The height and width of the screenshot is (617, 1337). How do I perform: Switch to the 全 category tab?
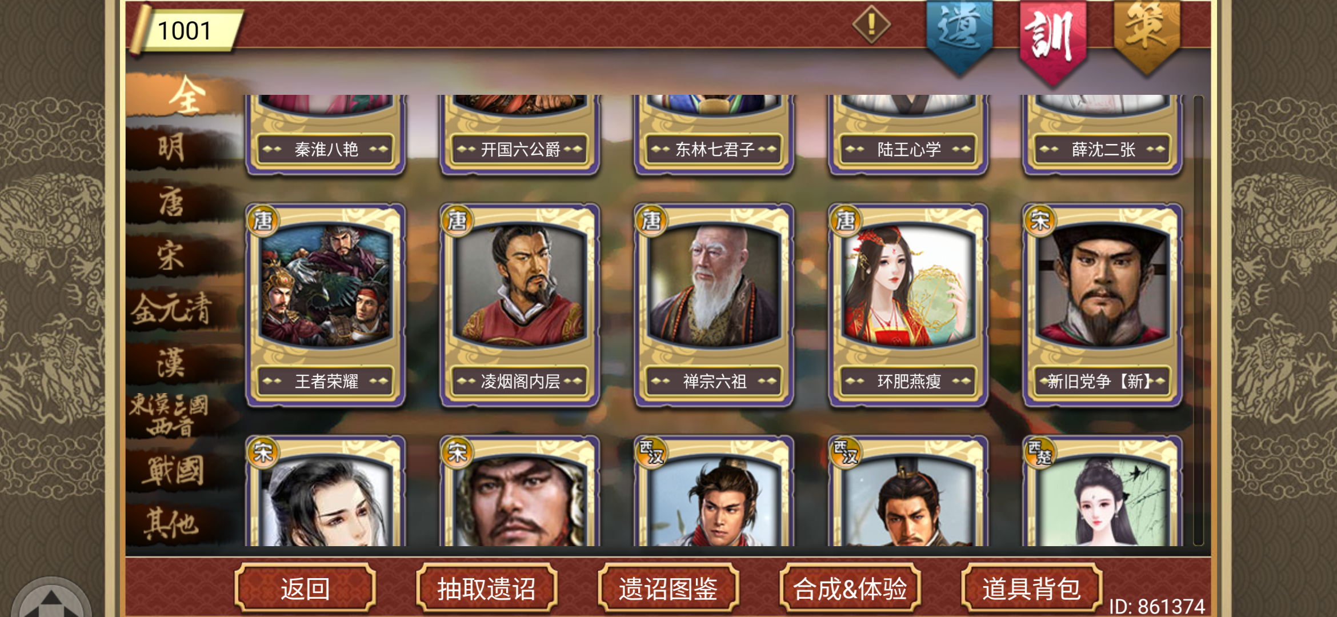[x=186, y=95]
